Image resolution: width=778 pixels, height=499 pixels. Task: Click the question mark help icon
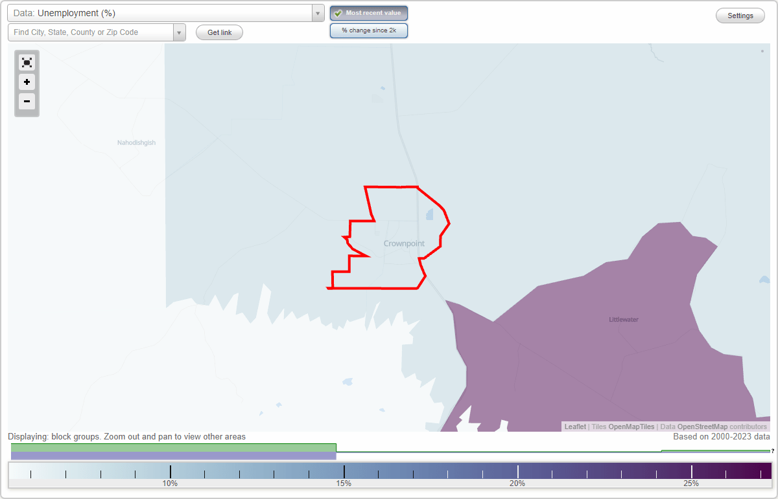coord(772,451)
